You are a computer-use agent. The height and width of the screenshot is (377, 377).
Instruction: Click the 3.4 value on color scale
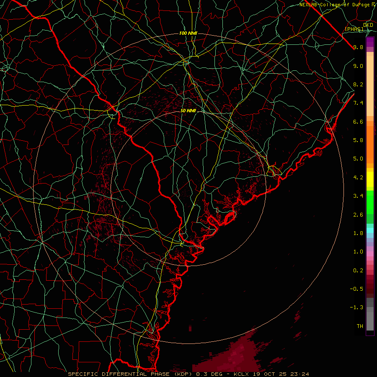358,196
